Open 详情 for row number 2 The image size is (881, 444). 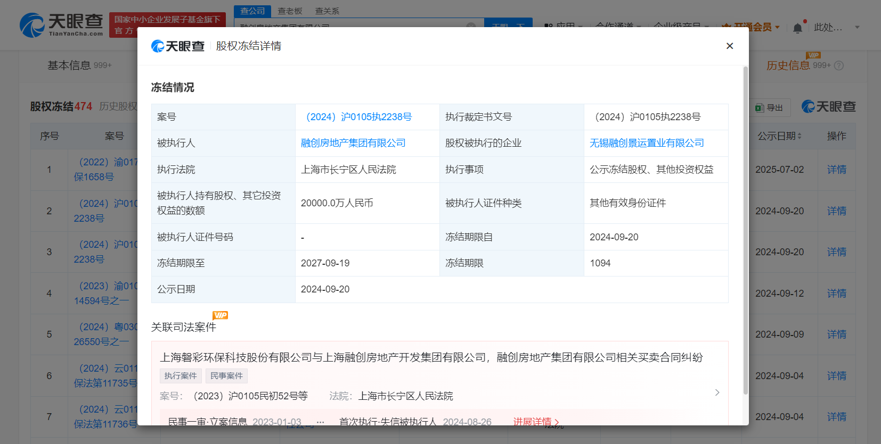point(837,211)
